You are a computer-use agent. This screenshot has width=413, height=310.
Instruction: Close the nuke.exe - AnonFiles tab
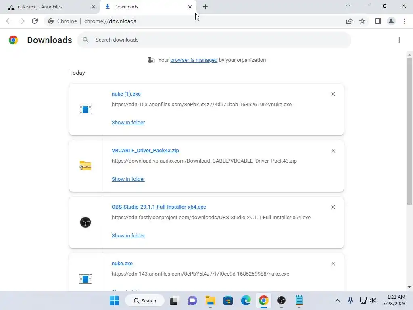[x=93, y=7]
